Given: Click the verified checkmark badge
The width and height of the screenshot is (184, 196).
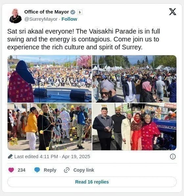Looking at the screenshot, I should point(73,12).
